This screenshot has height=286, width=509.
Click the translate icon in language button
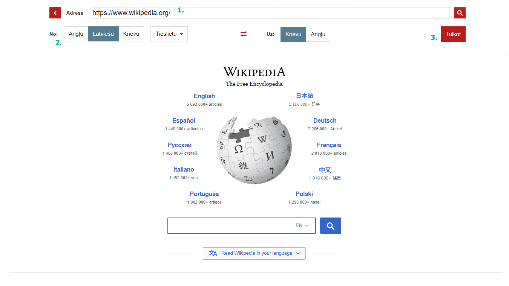point(213,253)
